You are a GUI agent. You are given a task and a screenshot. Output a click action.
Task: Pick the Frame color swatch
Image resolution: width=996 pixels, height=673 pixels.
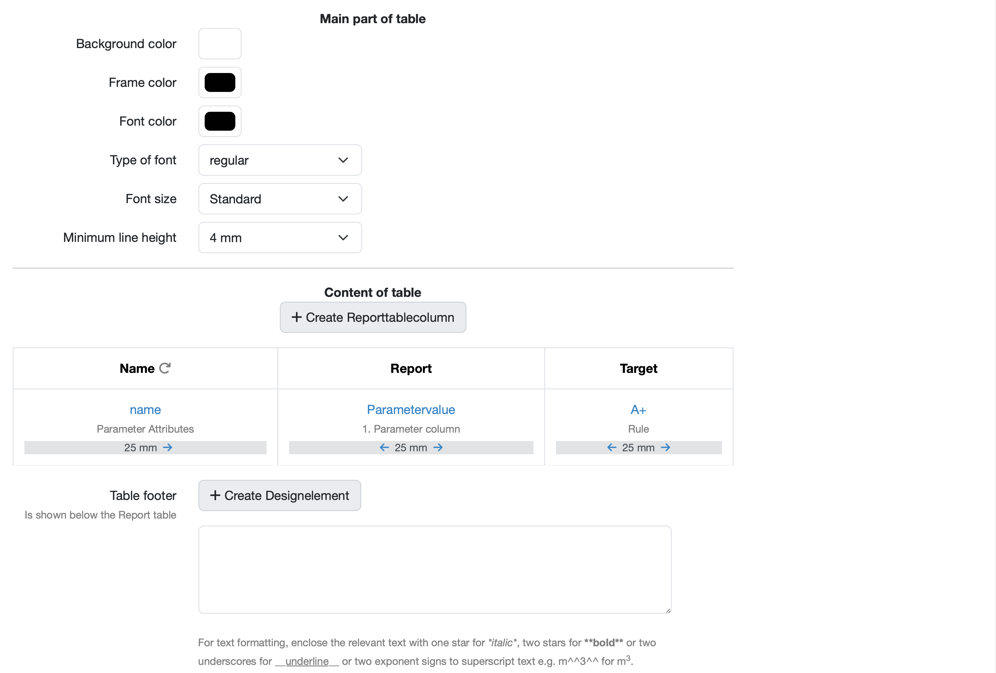(220, 83)
